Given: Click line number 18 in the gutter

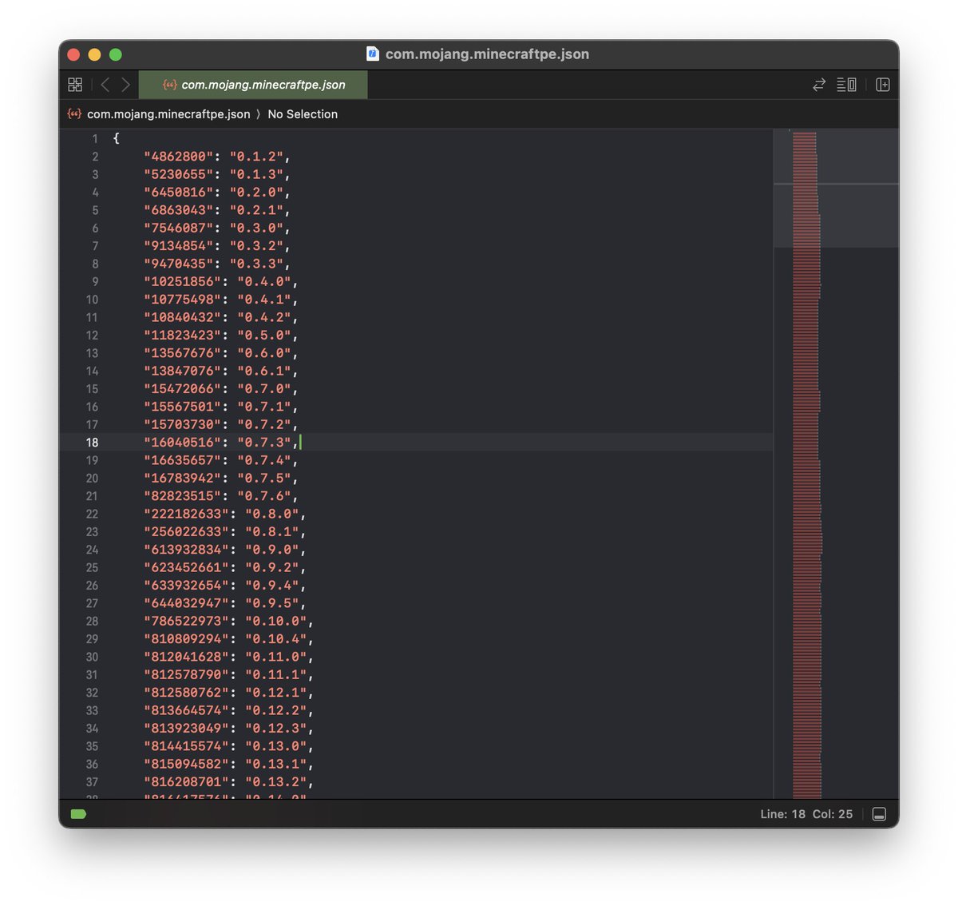Looking at the screenshot, I should coord(93,443).
